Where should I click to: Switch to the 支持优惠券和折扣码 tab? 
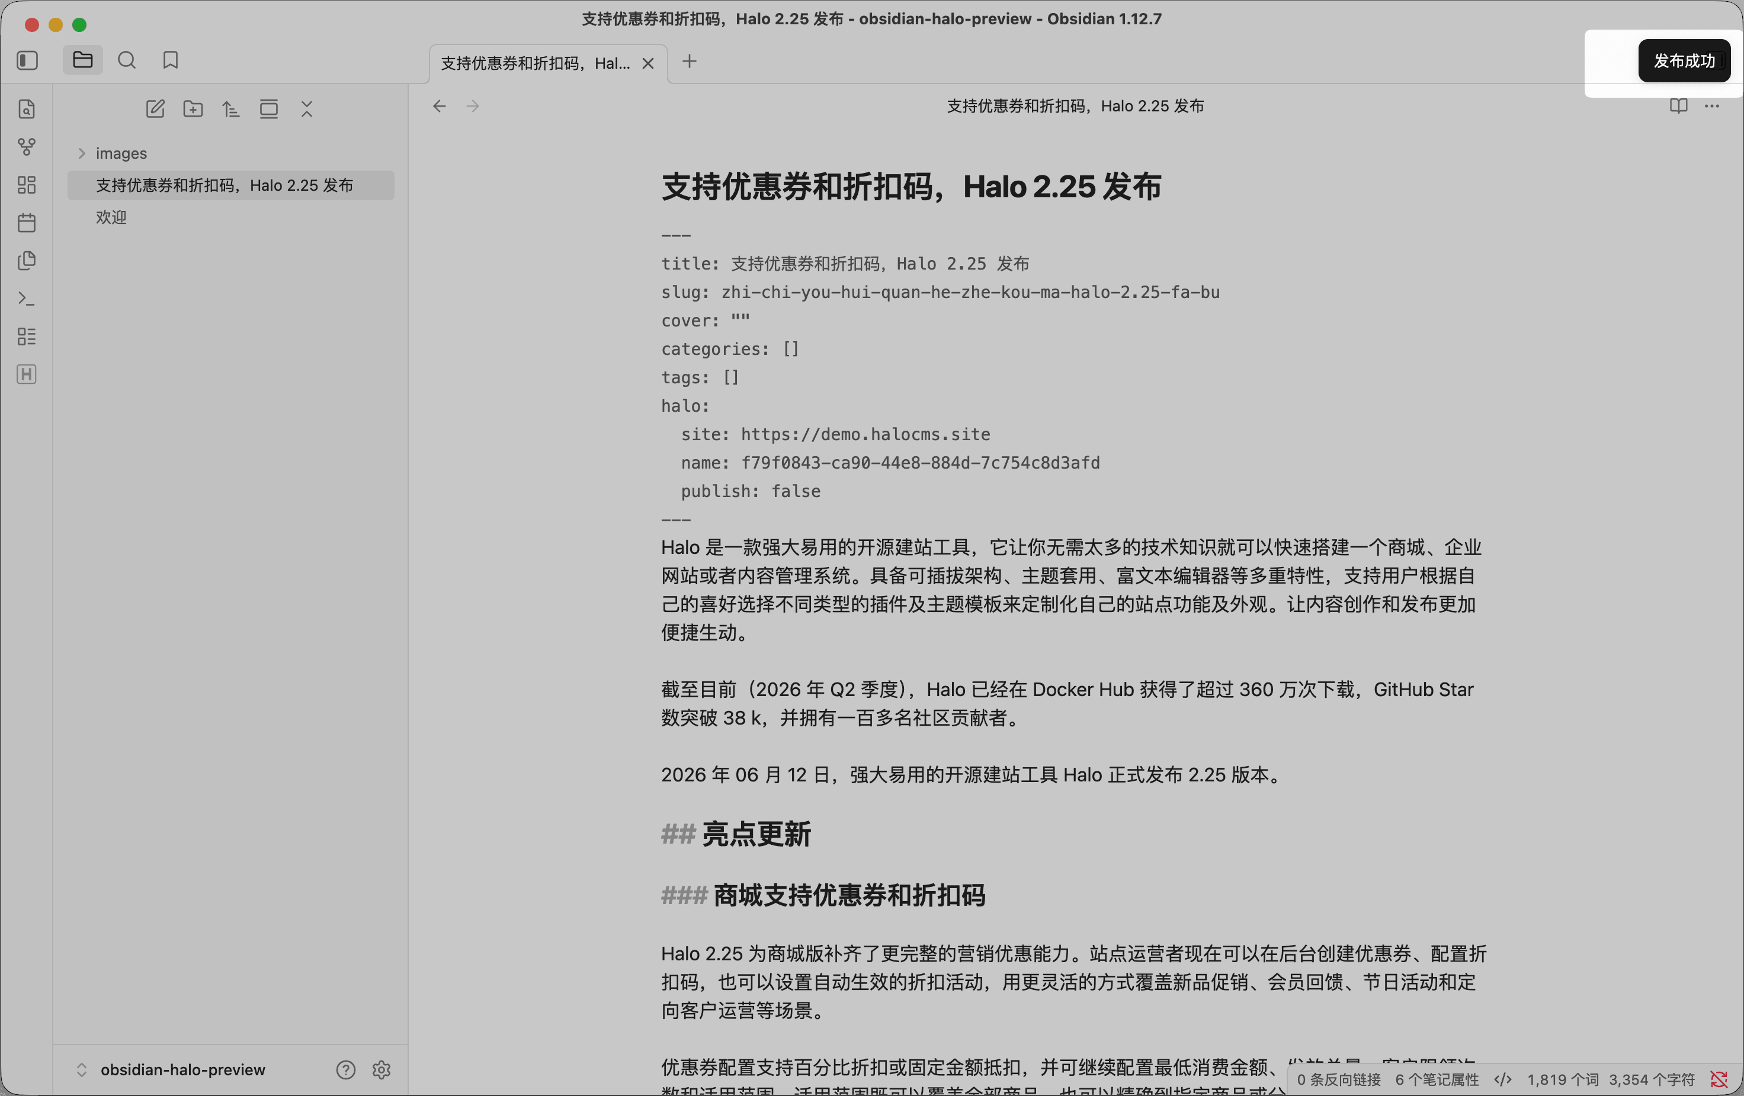pyautogui.click(x=535, y=64)
